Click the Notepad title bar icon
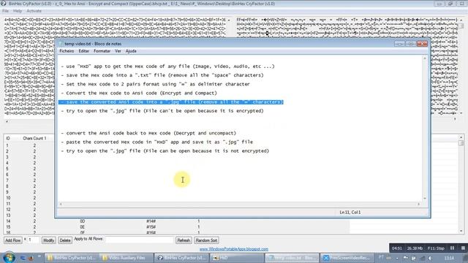468x263 pixels. coord(61,44)
